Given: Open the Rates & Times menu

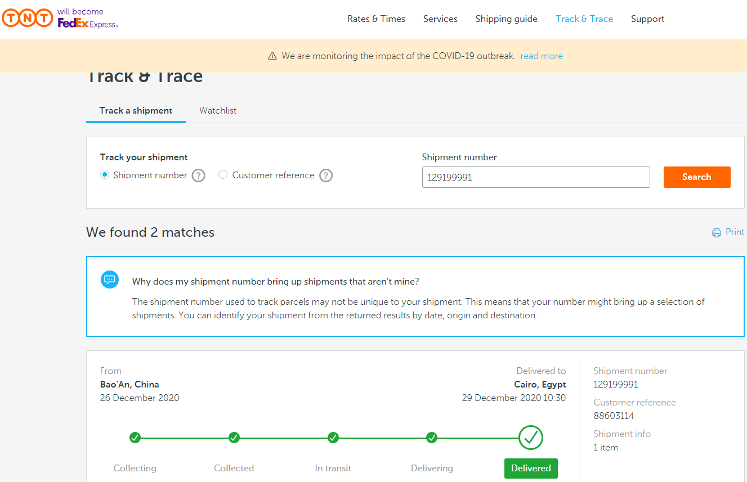Looking at the screenshot, I should coord(376,19).
